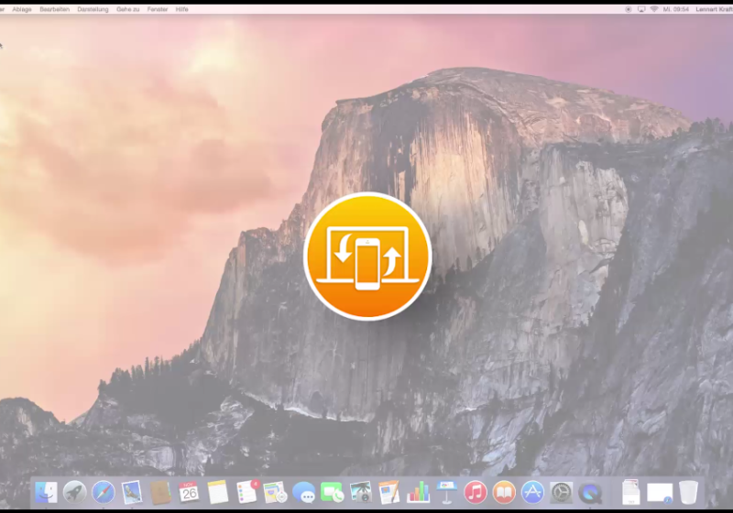The width and height of the screenshot is (733, 513).
Task: Open the Trash in dock
Action: point(689,493)
